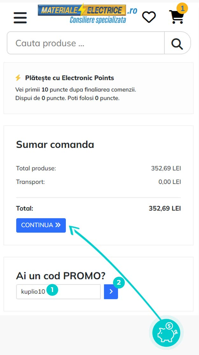Submit promo code with blue arrow button
Screen dimensions: 199x355
click(111, 292)
